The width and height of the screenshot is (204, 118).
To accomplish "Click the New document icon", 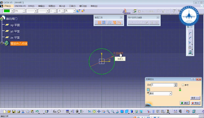I will tap(5, 112).
